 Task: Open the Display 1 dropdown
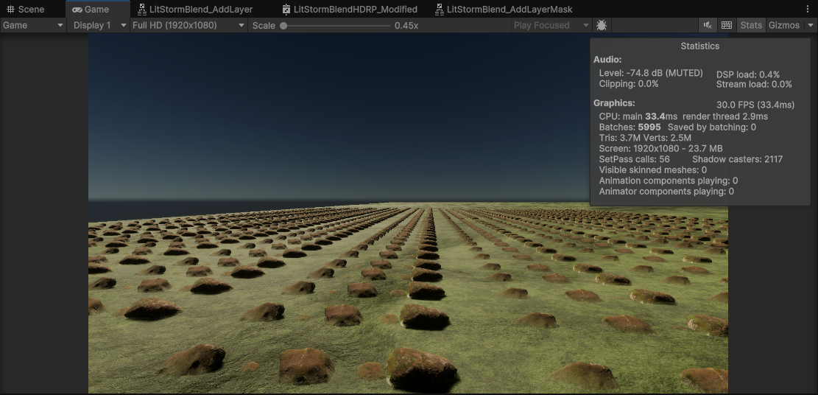click(x=98, y=25)
